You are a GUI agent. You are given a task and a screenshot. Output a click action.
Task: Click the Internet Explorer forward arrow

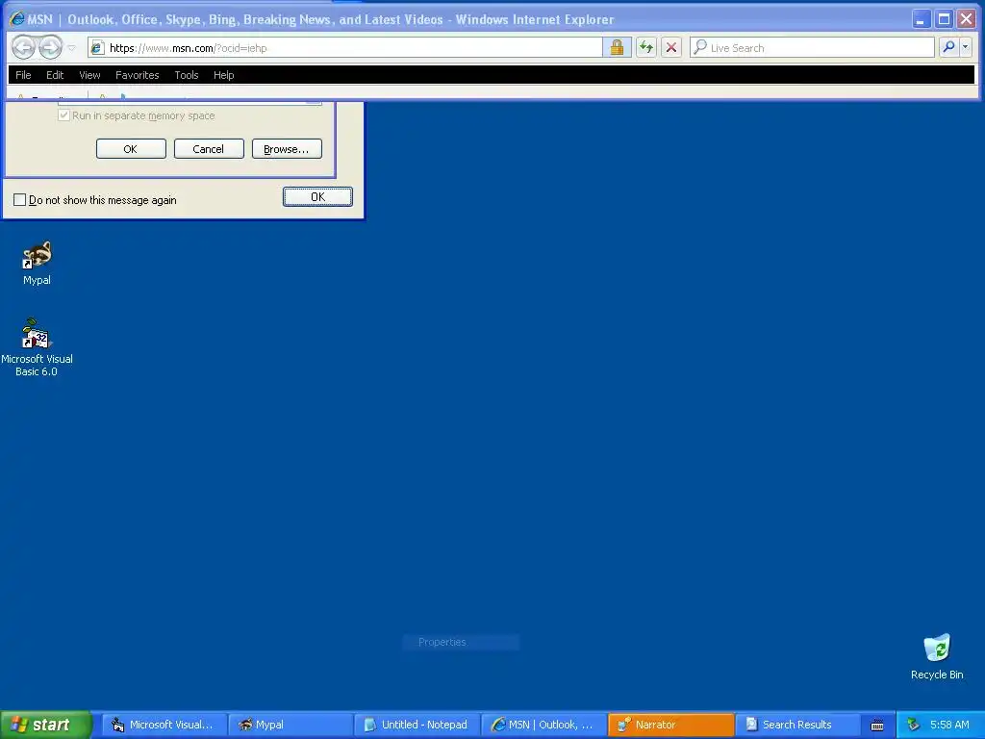(50, 47)
